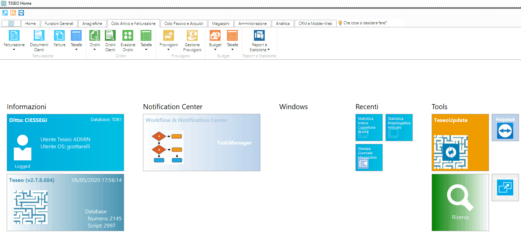521x250 pixels.
Task: Click the Teseo maze logo in version tile
Action: click(31, 207)
